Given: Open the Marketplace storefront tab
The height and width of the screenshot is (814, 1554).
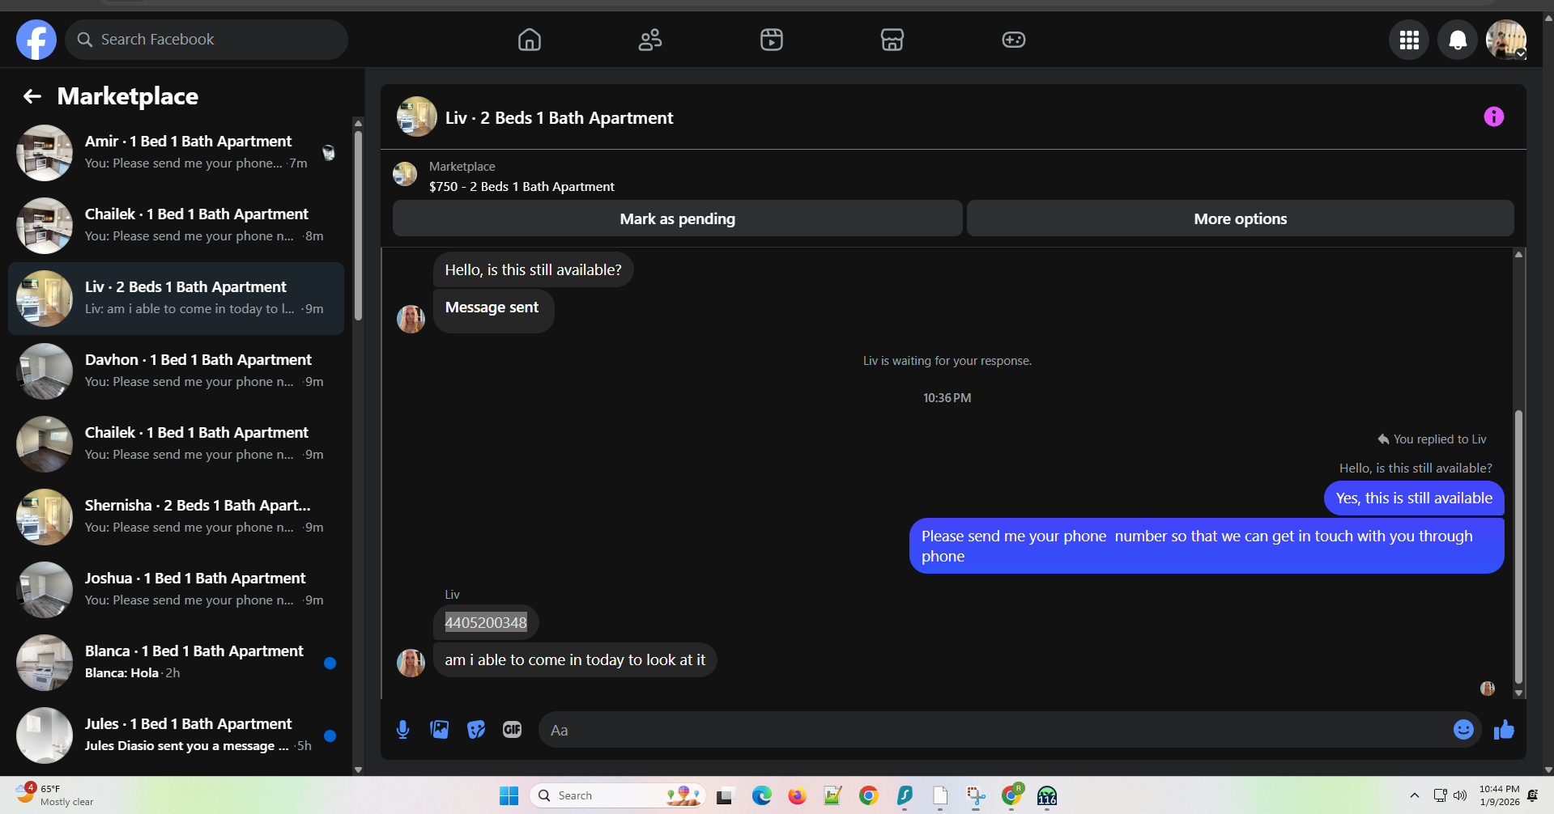Looking at the screenshot, I should (892, 40).
